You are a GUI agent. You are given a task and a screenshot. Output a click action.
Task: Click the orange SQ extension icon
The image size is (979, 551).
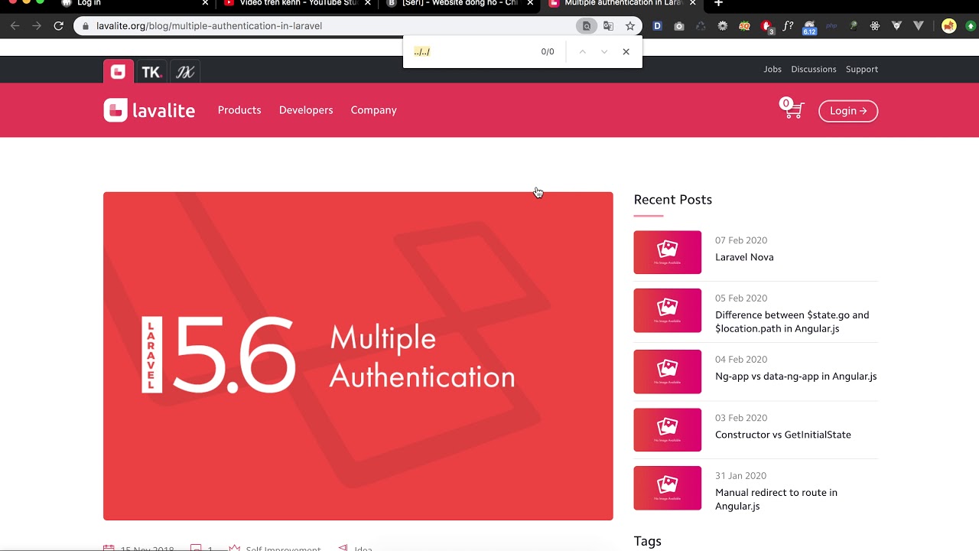click(744, 26)
